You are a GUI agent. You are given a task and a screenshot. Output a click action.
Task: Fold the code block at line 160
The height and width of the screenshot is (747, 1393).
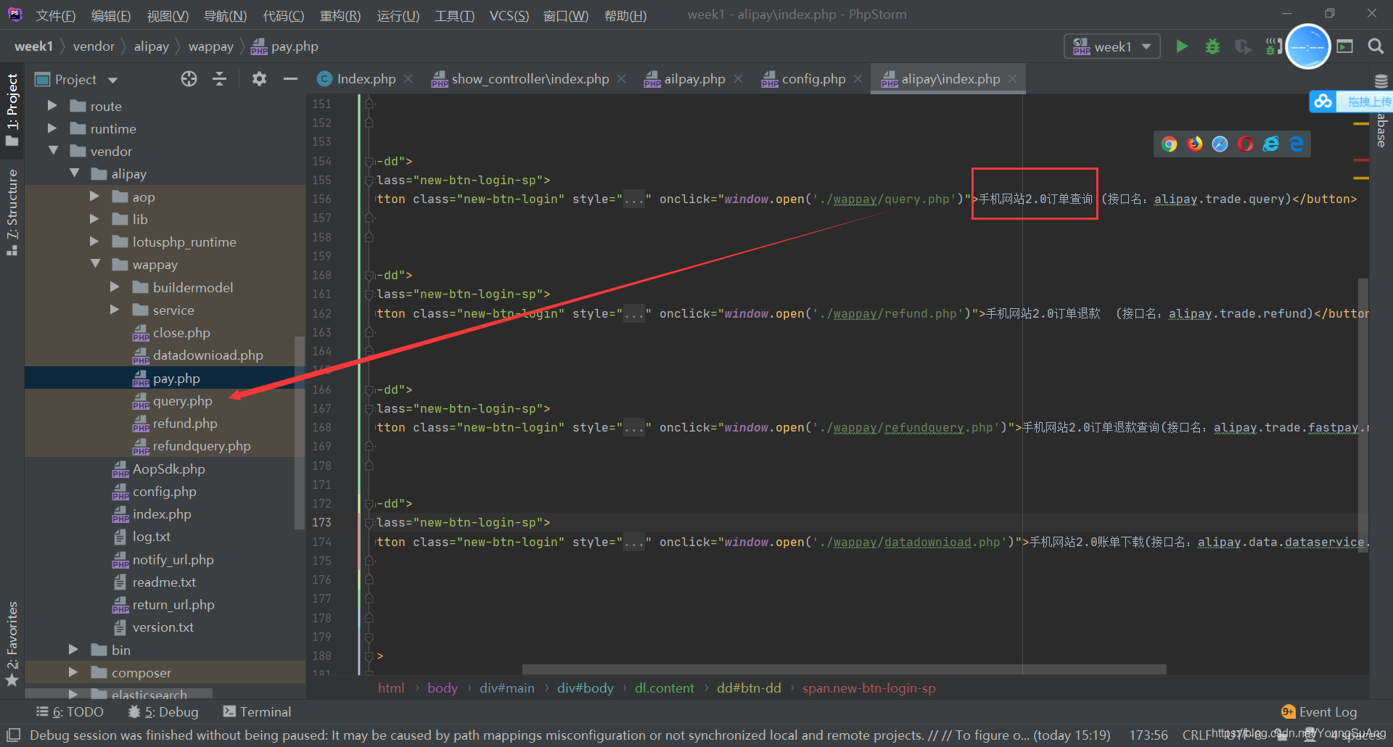coord(369,275)
